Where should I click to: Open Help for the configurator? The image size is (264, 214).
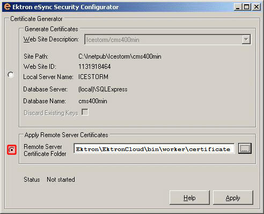[x=189, y=198]
